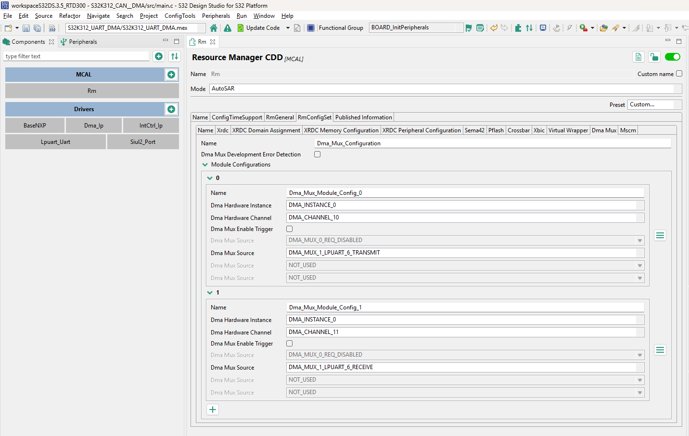Collapse module configuration 1

pyautogui.click(x=210, y=293)
